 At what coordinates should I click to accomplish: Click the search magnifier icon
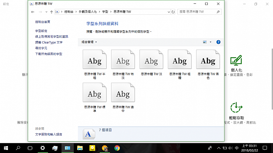218,12
